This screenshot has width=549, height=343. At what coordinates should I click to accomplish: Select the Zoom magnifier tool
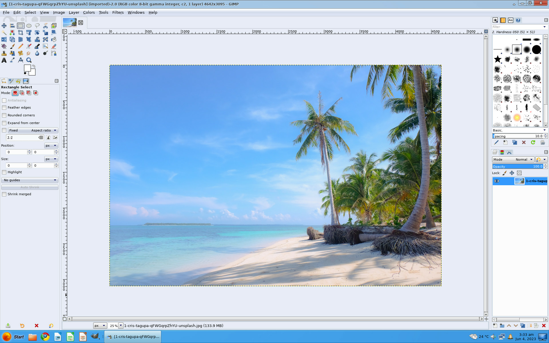tap(29, 60)
